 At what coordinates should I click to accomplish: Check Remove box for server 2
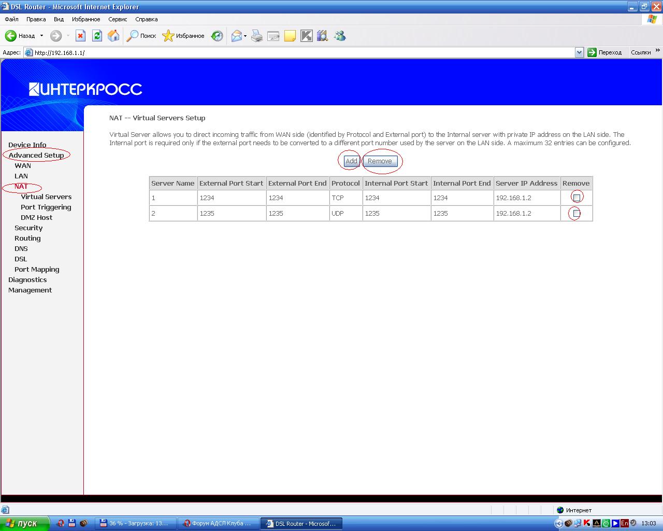tap(576, 213)
